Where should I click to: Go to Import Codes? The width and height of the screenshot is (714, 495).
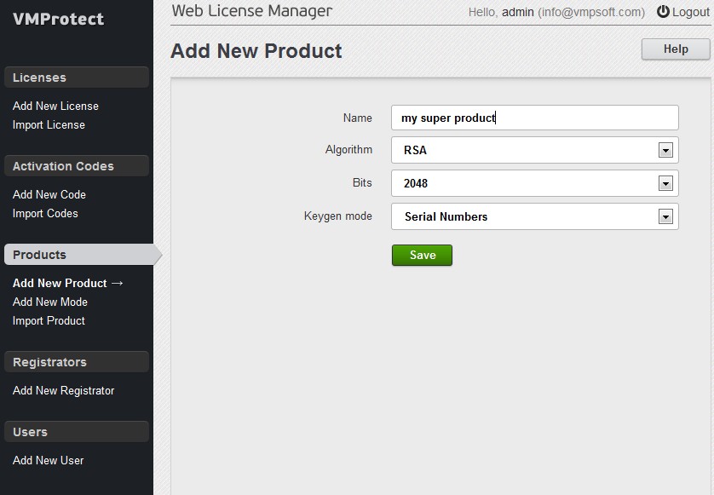(45, 214)
